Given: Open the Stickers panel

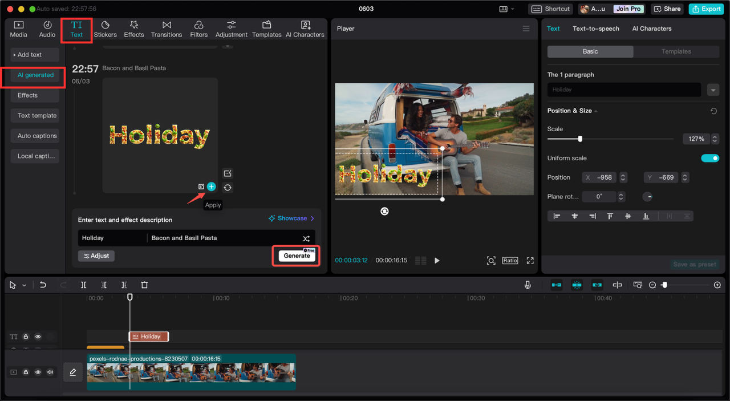Looking at the screenshot, I should click(105, 29).
